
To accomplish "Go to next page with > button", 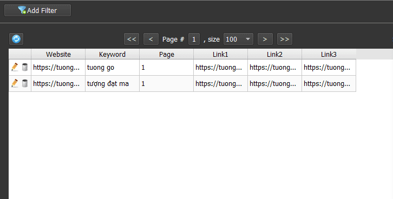I will 265,39.
